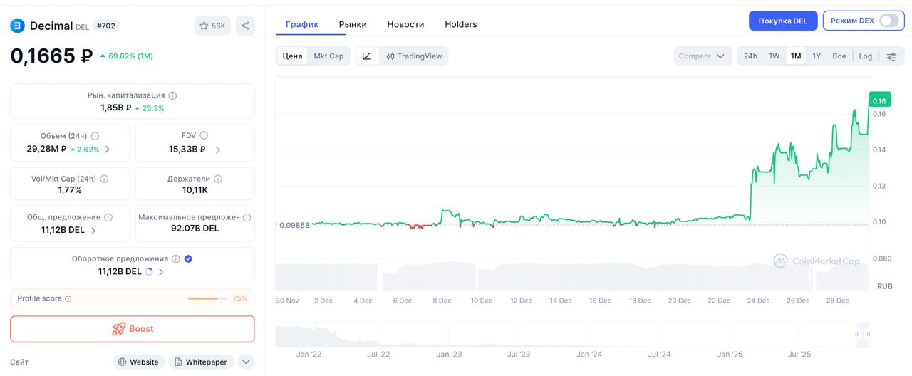The width and height of the screenshot is (912, 376).
Task: Expand more links chevron beside Whitepaper
Action: click(246, 362)
